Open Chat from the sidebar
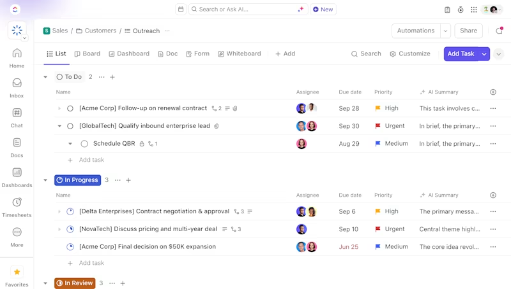Viewport: 511px width, 289px height. [x=17, y=118]
